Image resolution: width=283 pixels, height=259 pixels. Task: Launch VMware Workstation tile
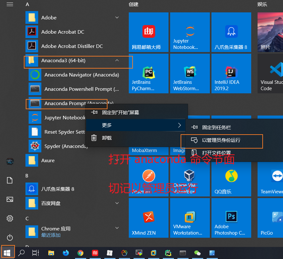pos(190,218)
